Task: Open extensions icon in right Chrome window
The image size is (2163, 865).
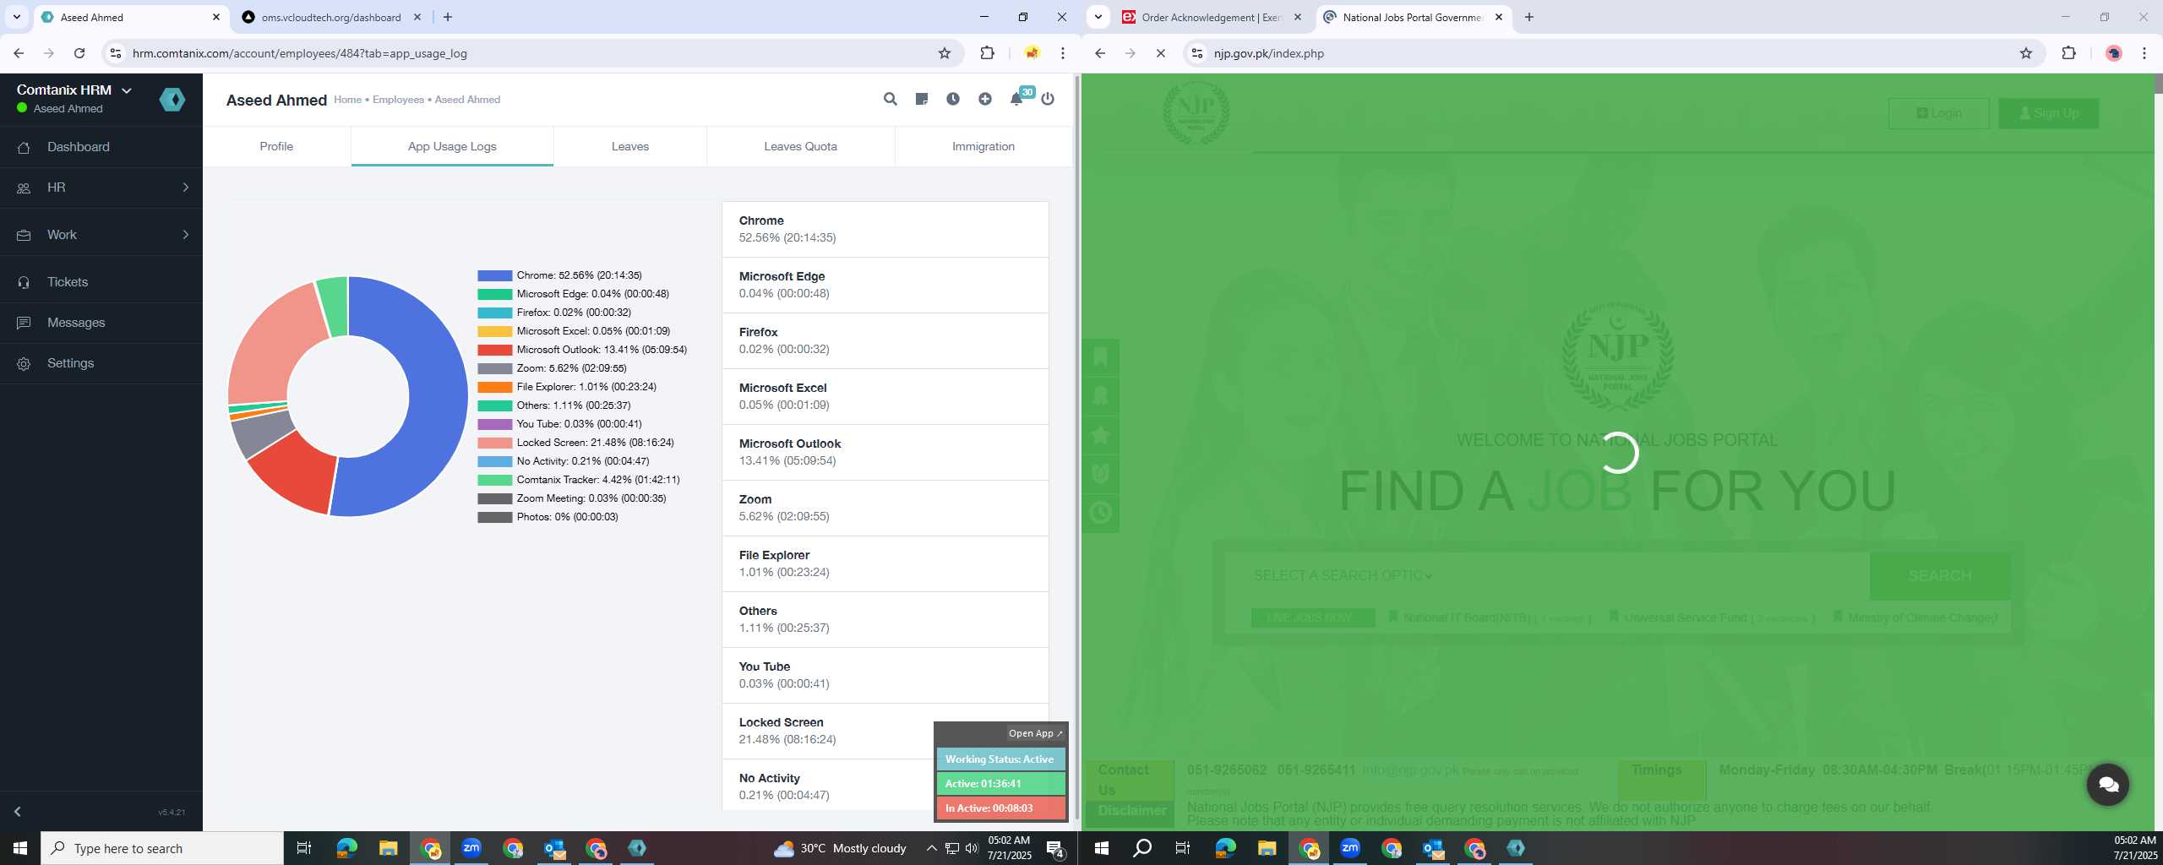Action: (2068, 53)
